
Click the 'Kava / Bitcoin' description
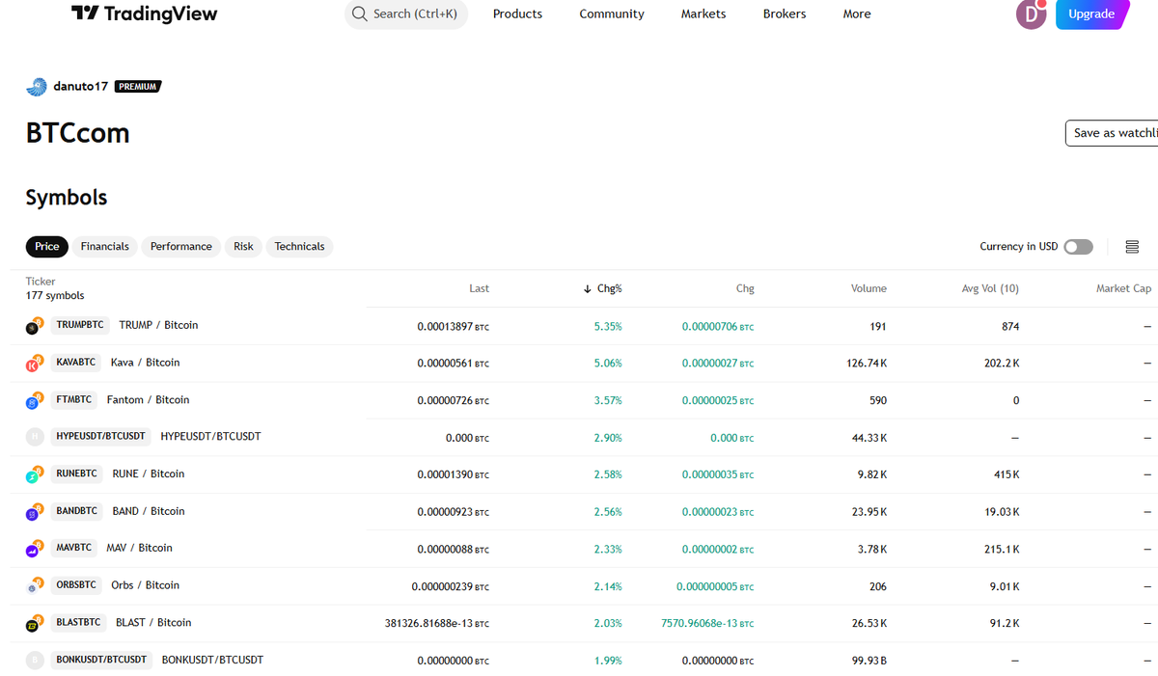pos(145,364)
